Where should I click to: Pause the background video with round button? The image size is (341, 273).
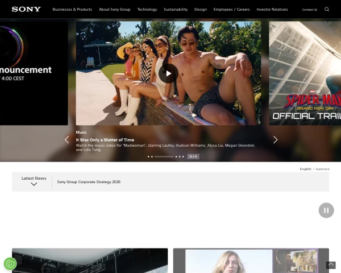[326, 210]
